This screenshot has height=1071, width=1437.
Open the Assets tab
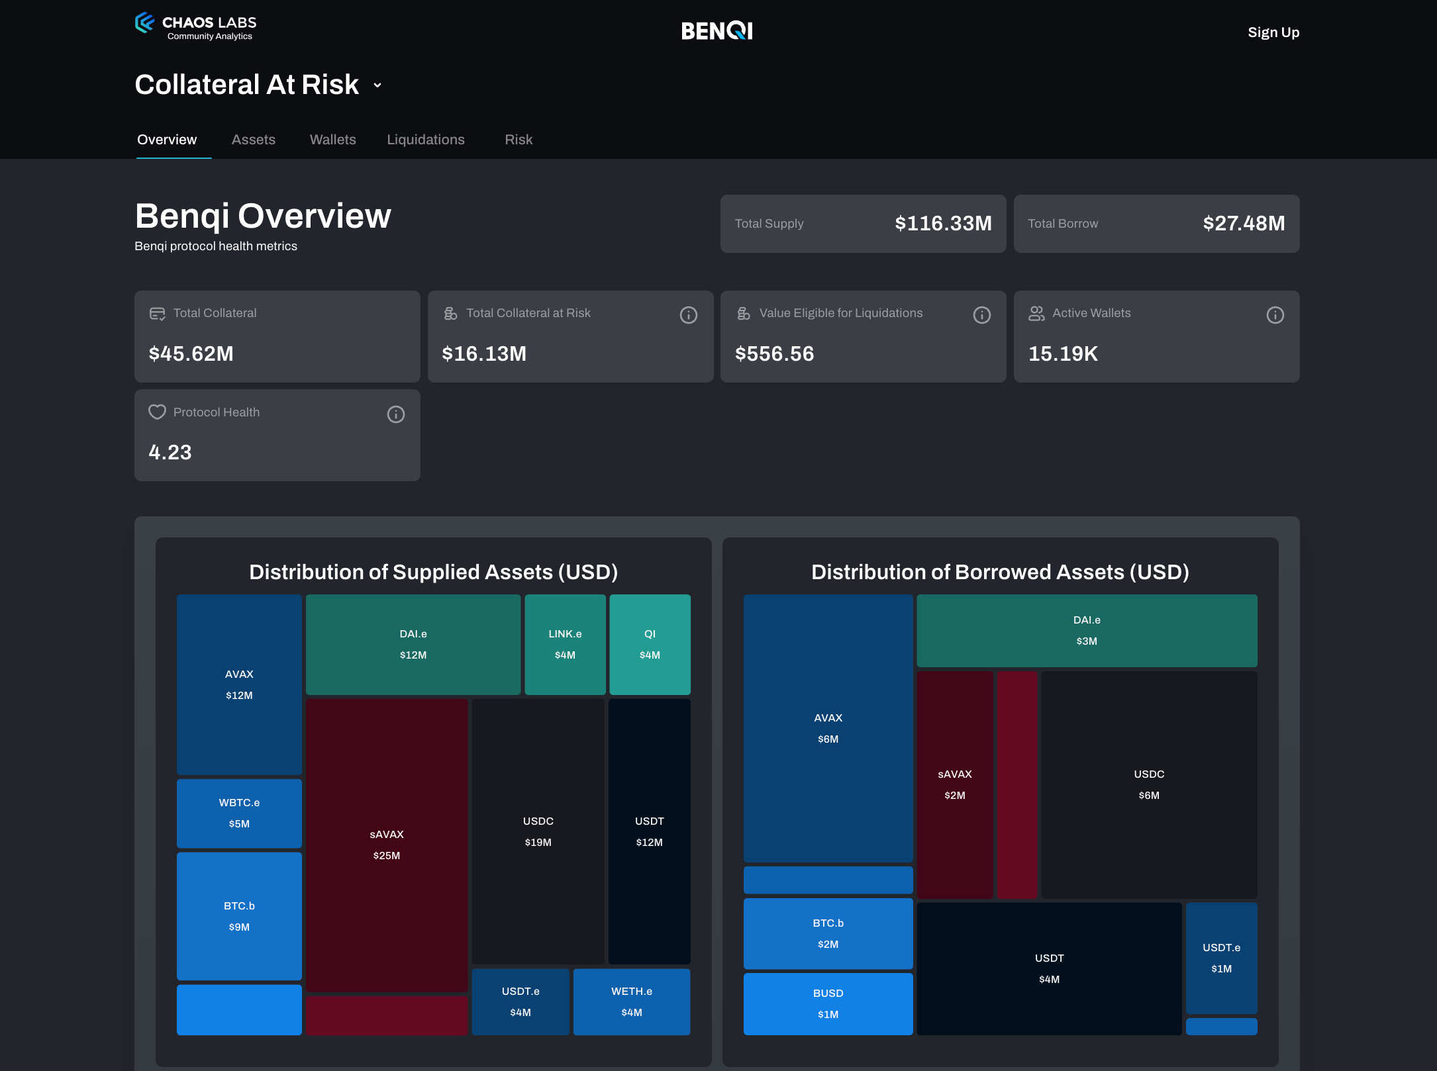(x=253, y=140)
